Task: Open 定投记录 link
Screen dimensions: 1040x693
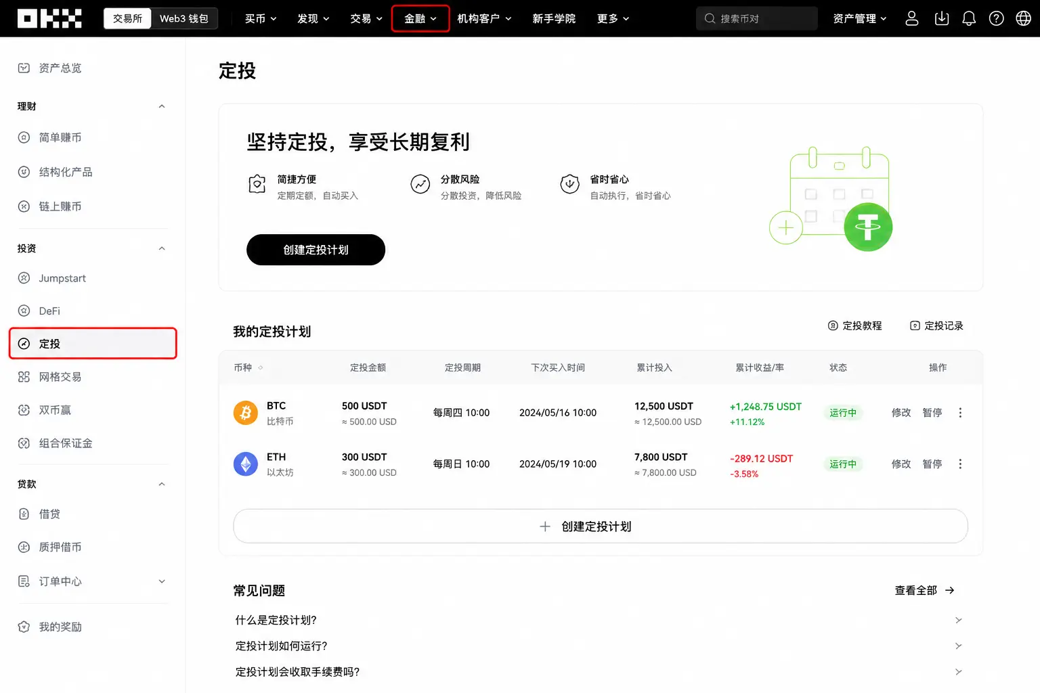Action: point(936,326)
